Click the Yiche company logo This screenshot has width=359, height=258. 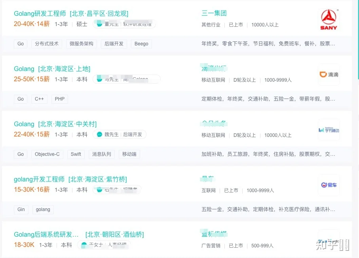click(x=329, y=185)
